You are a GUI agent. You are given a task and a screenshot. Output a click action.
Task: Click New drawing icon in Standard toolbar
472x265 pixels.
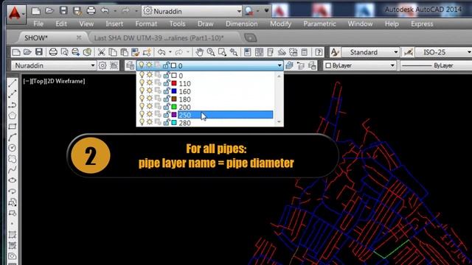click(16, 52)
